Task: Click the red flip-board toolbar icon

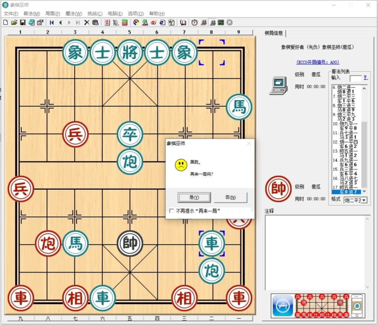Action: pos(107,22)
